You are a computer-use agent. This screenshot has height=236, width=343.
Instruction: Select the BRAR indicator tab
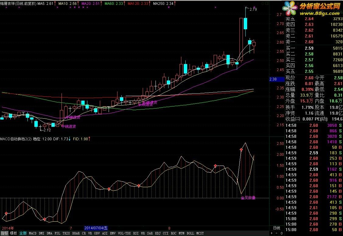tap(76, 233)
